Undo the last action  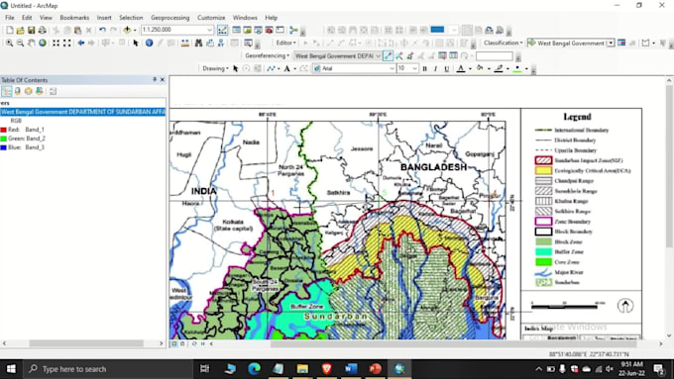102,30
